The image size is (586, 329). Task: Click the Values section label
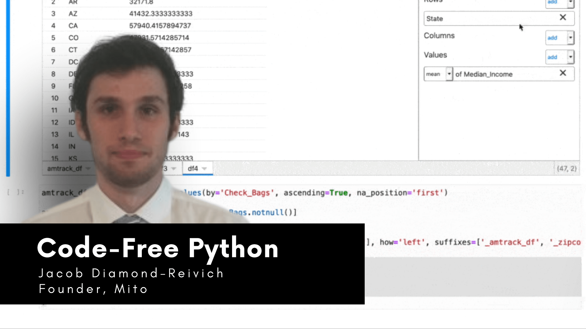[435, 55]
